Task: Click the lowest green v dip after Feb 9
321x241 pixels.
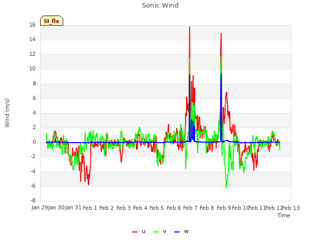Action: pyautogui.click(x=226, y=187)
